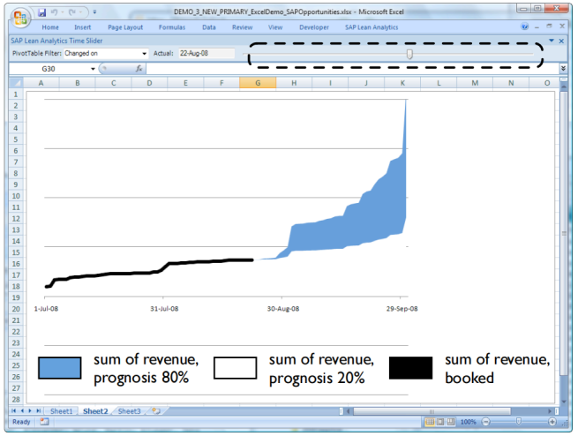Switch to Page Layout view button
This screenshot has width=578, height=436.
[x=440, y=422]
